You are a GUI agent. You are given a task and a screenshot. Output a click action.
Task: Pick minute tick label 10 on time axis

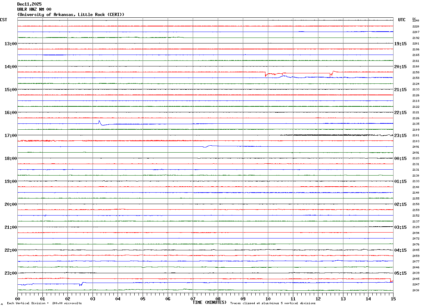click(x=268, y=298)
